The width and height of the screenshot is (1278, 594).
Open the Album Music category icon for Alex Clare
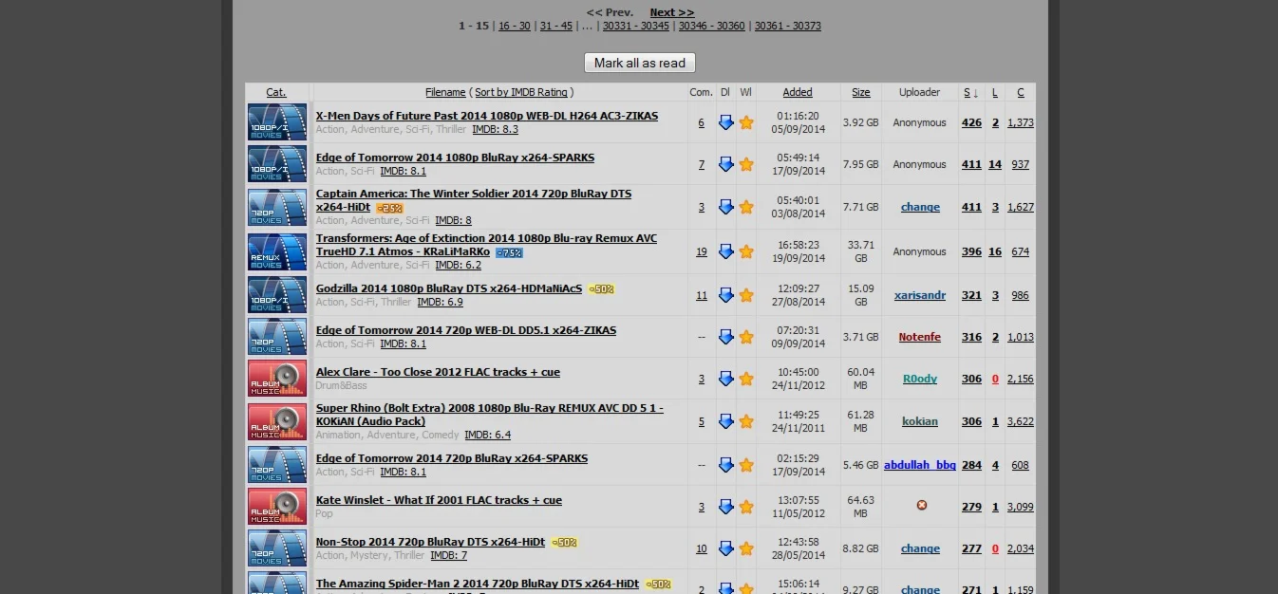[277, 379]
